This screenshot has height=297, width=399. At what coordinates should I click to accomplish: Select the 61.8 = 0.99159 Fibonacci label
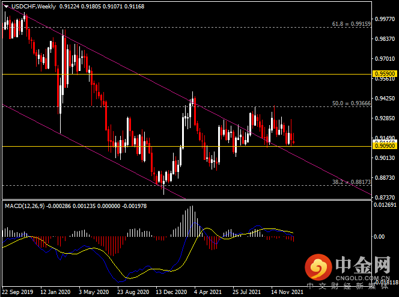tap(352, 24)
